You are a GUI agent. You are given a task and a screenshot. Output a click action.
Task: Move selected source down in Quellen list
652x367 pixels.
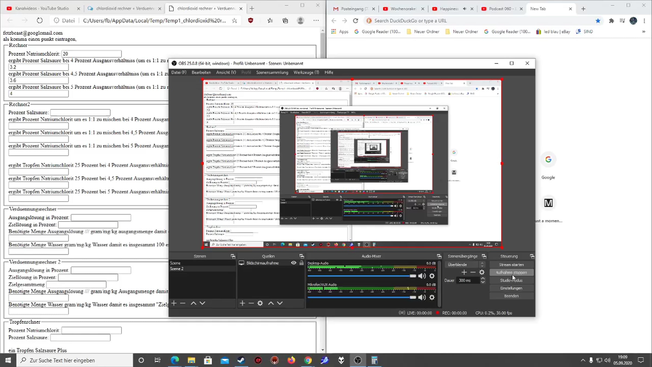point(280,303)
